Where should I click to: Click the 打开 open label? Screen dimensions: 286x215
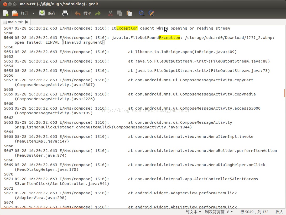[25, 13]
